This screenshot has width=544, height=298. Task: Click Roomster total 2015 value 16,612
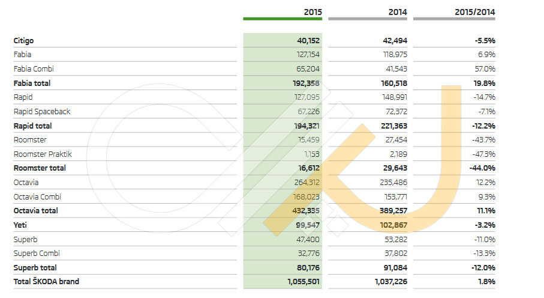pyautogui.click(x=309, y=168)
